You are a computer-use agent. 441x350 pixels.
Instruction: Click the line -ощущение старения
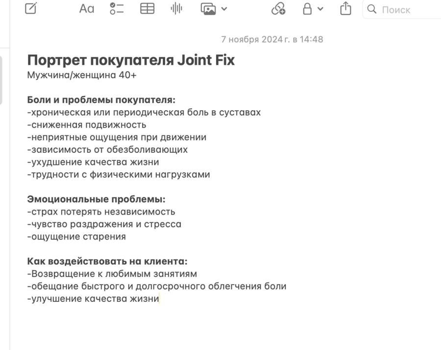(x=76, y=237)
